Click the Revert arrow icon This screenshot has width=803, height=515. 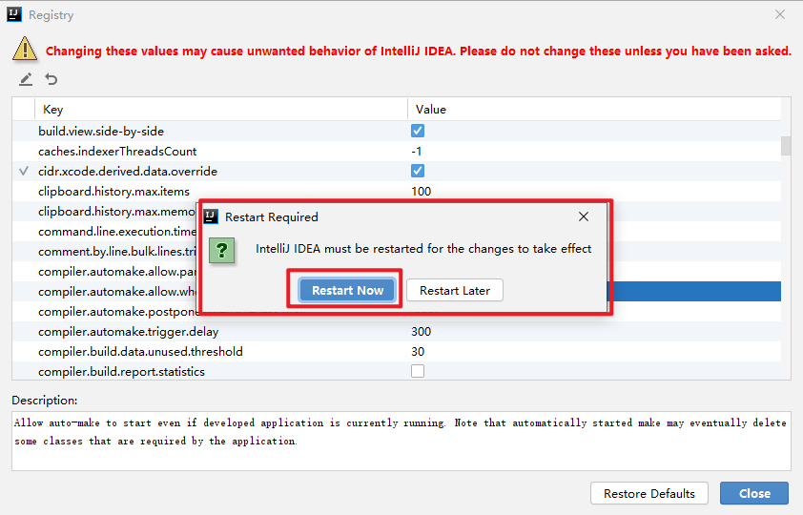click(51, 79)
